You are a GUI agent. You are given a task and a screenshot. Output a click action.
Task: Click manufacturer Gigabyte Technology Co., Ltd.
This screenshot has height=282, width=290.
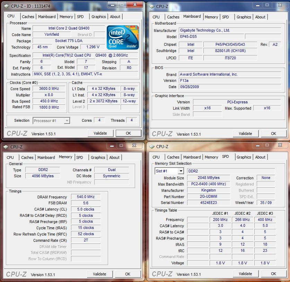point(230,30)
